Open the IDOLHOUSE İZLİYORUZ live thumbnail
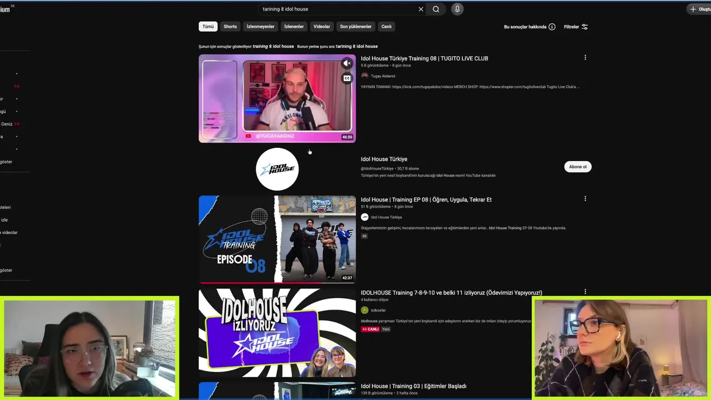Screen dimensions: 711x400 277,333
